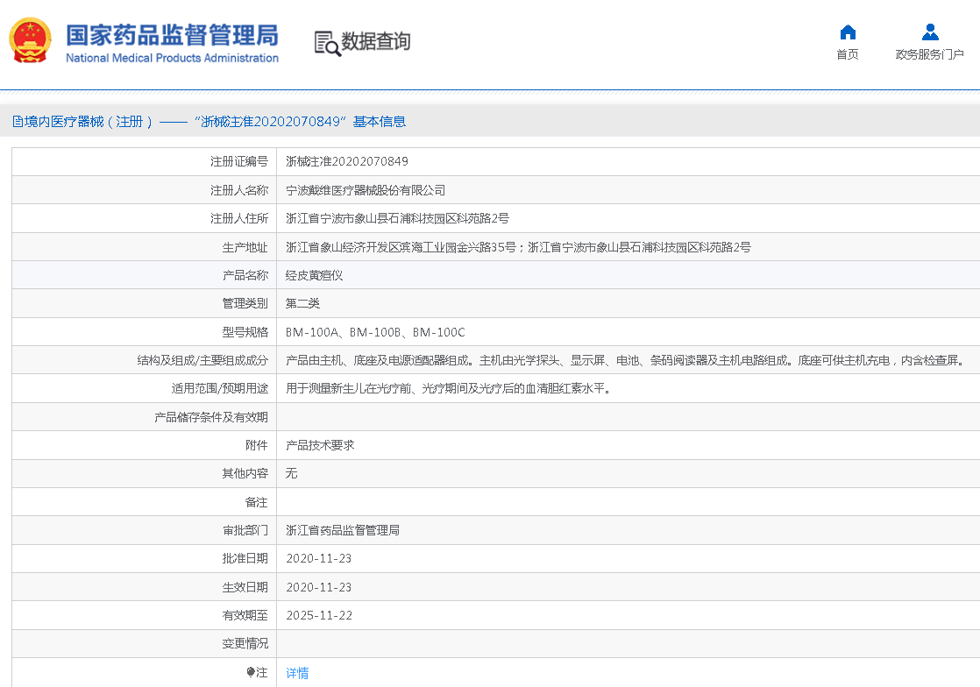Click the 国家药品监督管理局 site title
Image resolution: width=980 pixels, height=687 pixels.
click(x=173, y=34)
